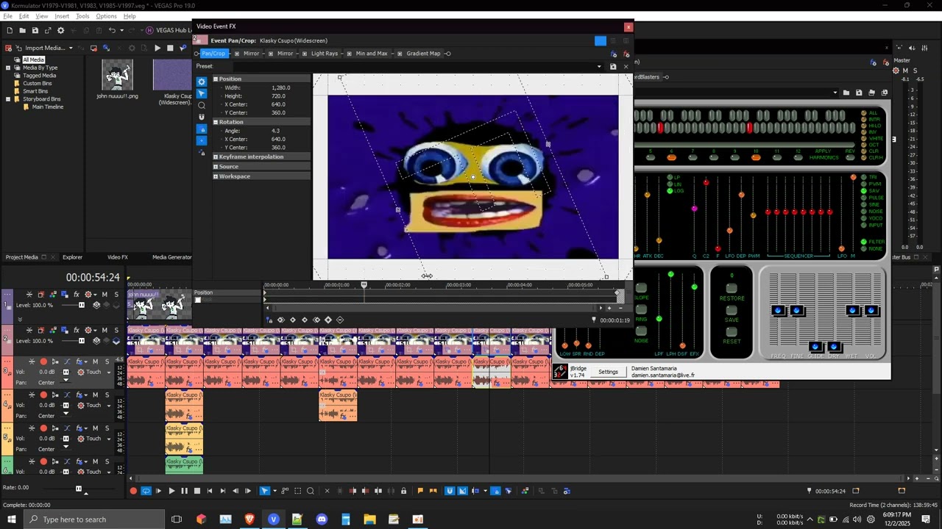Click the synth plugin RESET button
This screenshot has height=529, width=942.
click(732, 331)
